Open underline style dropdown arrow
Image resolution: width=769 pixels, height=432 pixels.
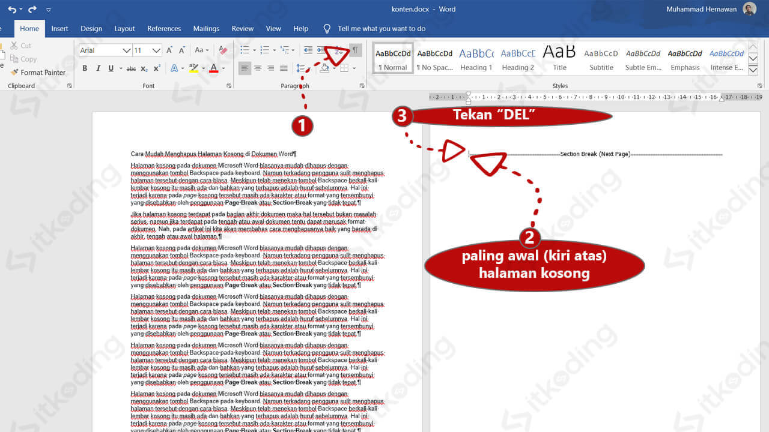[x=120, y=68]
